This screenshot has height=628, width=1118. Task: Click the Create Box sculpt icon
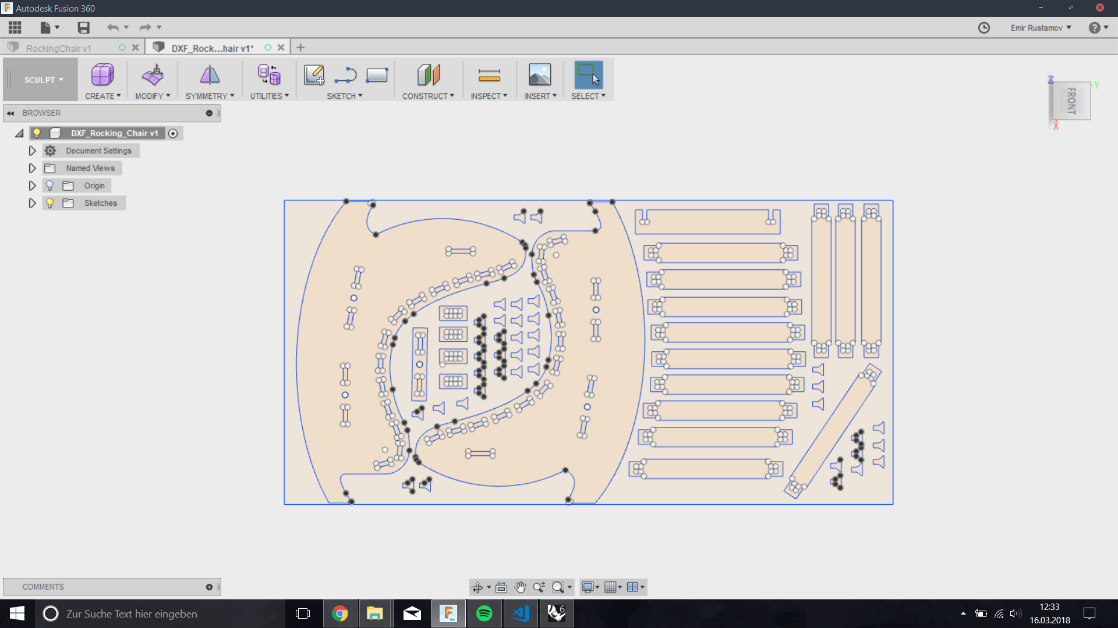tap(102, 75)
